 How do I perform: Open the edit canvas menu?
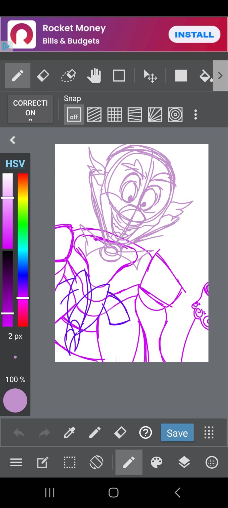coord(43,462)
